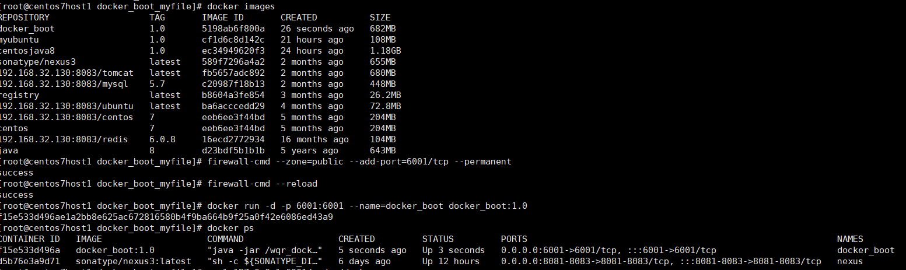This screenshot has height=270, width=906.
Task: Click the '21 hours ago' created value
Action: [x=312, y=40]
